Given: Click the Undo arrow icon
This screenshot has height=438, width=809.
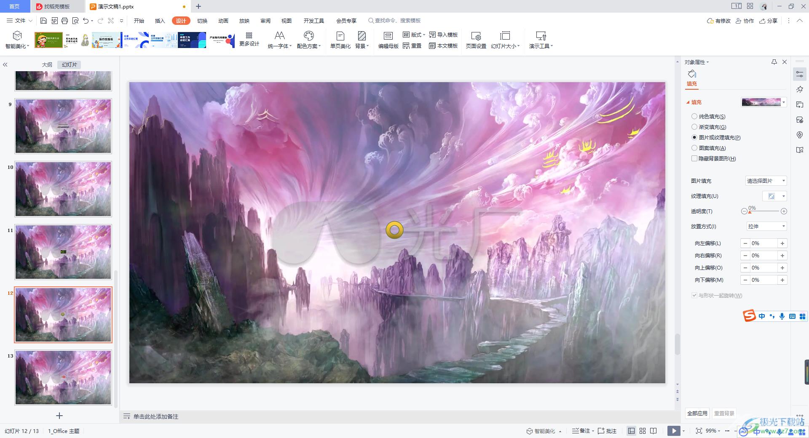Looking at the screenshot, I should (86, 21).
